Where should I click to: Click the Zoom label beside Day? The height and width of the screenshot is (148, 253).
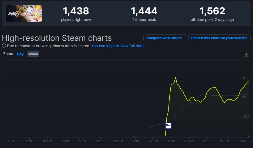[8, 54]
